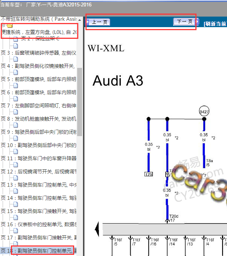Click document icon beside 页 2 保险丝架
Image resolution: width=227 pixels, height=256 pixels.
click(16, 39)
